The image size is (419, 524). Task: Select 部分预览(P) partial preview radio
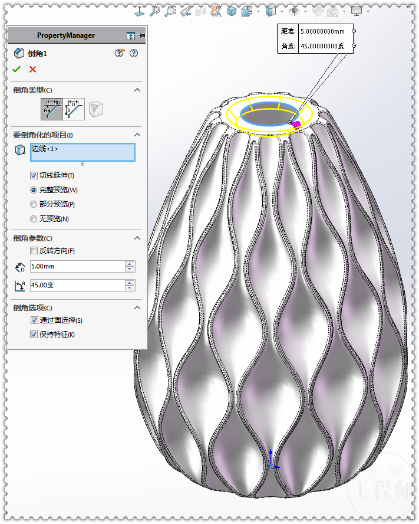pyautogui.click(x=34, y=204)
